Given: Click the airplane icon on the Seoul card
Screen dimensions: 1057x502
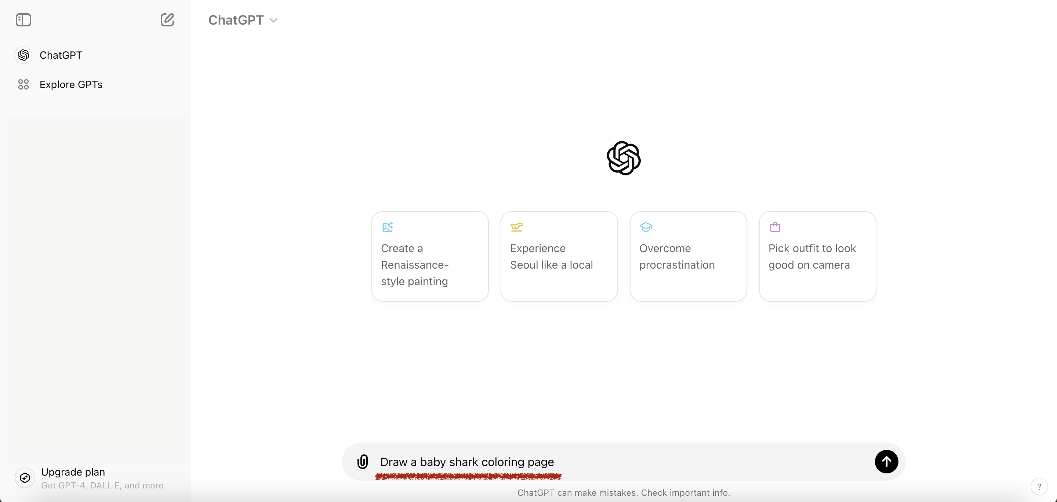Looking at the screenshot, I should point(516,227).
